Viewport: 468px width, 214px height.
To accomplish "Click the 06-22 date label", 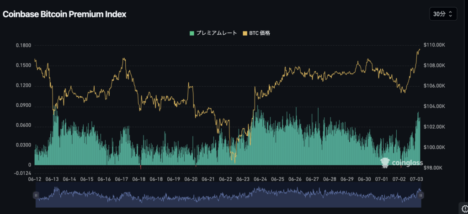I will (226, 179).
